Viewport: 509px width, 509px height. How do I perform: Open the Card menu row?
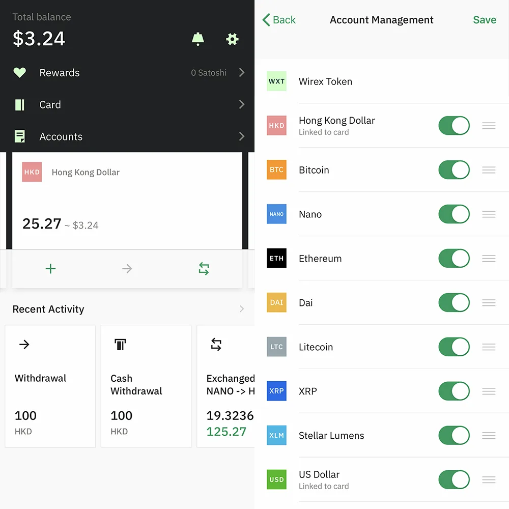click(x=127, y=104)
